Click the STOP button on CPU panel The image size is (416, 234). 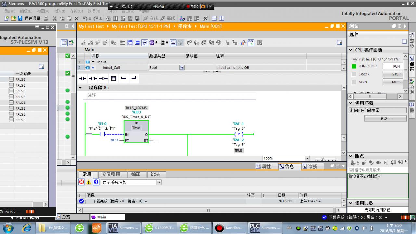point(392,74)
